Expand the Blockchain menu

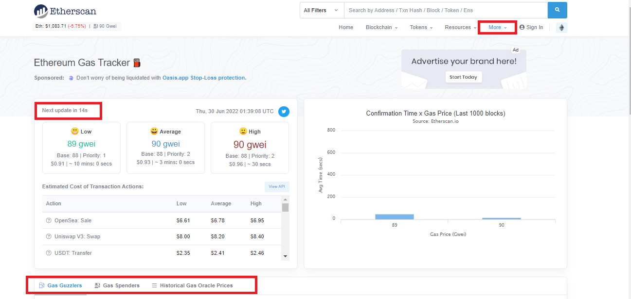pyautogui.click(x=381, y=27)
